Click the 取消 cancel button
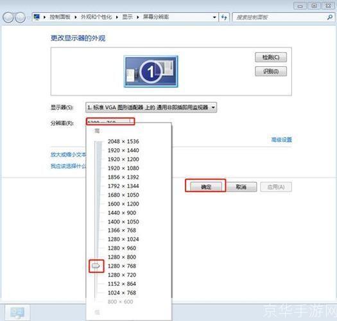This screenshot has width=337, height=321. [241, 187]
